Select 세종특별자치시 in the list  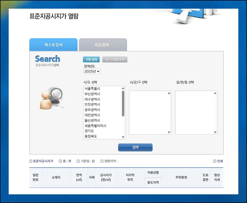(x=95, y=126)
